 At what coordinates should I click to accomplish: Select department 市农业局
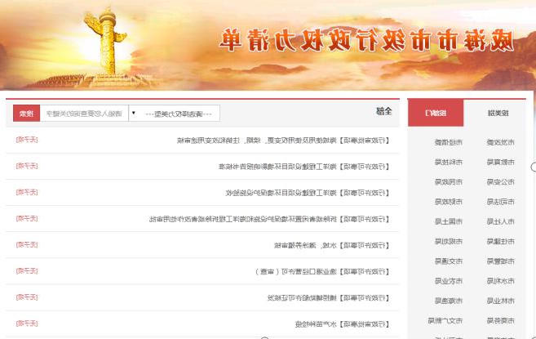pos(449,281)
